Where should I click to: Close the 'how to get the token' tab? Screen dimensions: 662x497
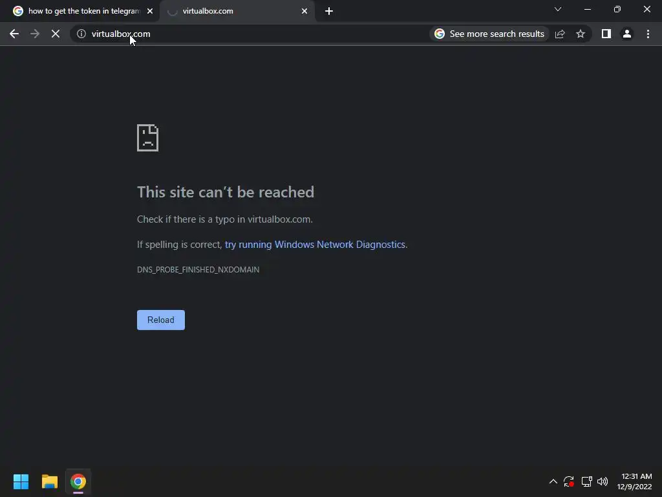click(150, 12)
